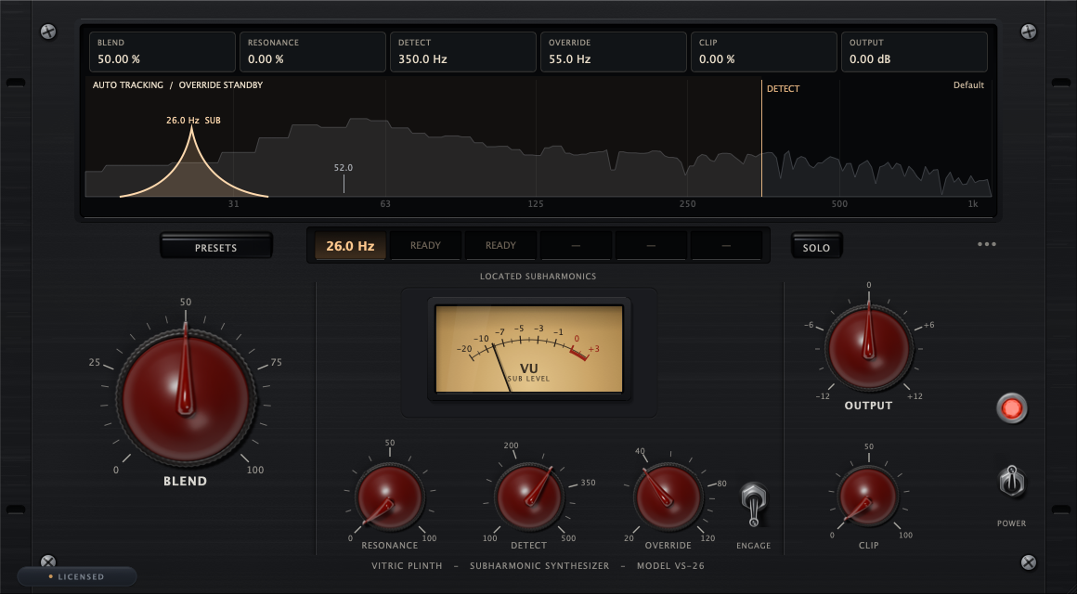This screenshot has height=594, width=1077.
Task: Click the 1k frequency axis label
Action: pos(973,204)
